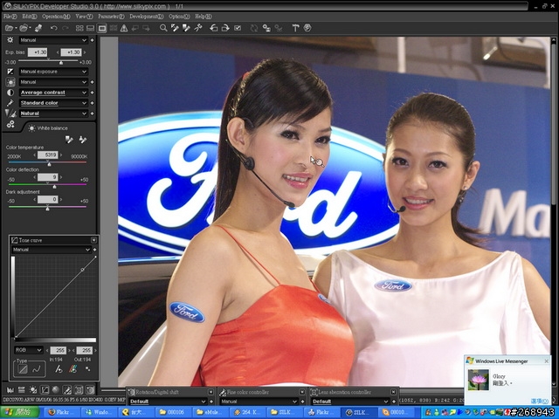Select the straight-line curve type

click(23, 369)
